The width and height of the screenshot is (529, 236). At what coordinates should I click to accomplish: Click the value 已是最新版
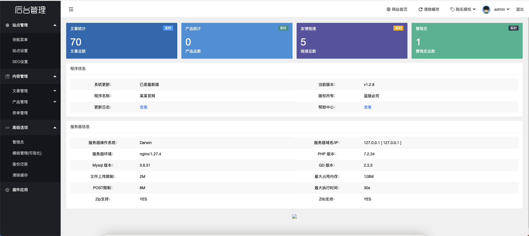149,85
